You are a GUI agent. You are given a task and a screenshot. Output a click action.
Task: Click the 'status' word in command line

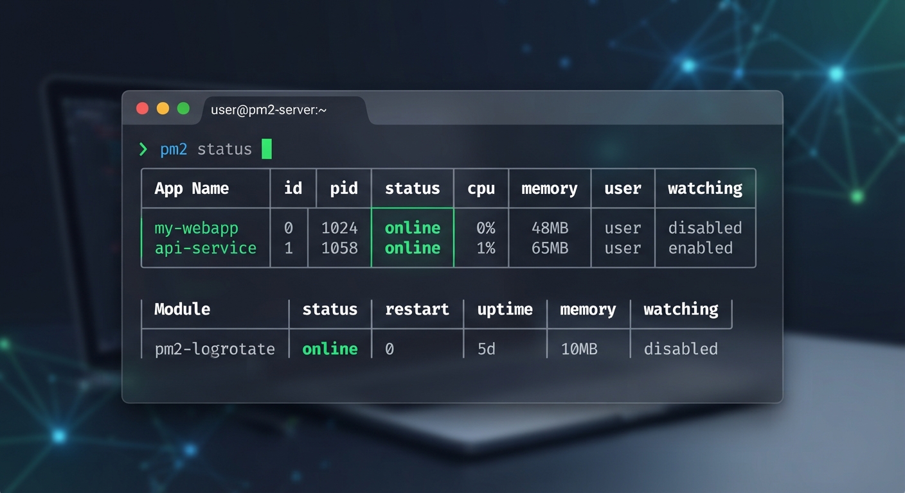[224, 150]
